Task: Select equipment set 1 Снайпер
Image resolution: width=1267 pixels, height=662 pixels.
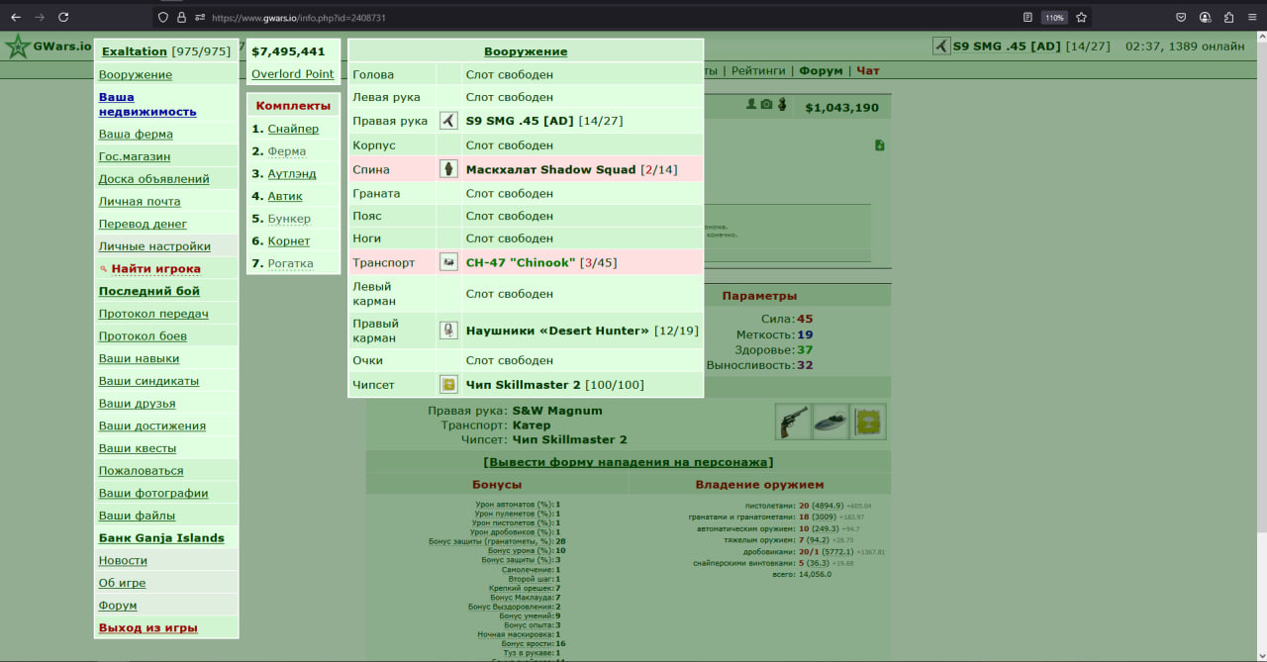Action: point(293,129)
